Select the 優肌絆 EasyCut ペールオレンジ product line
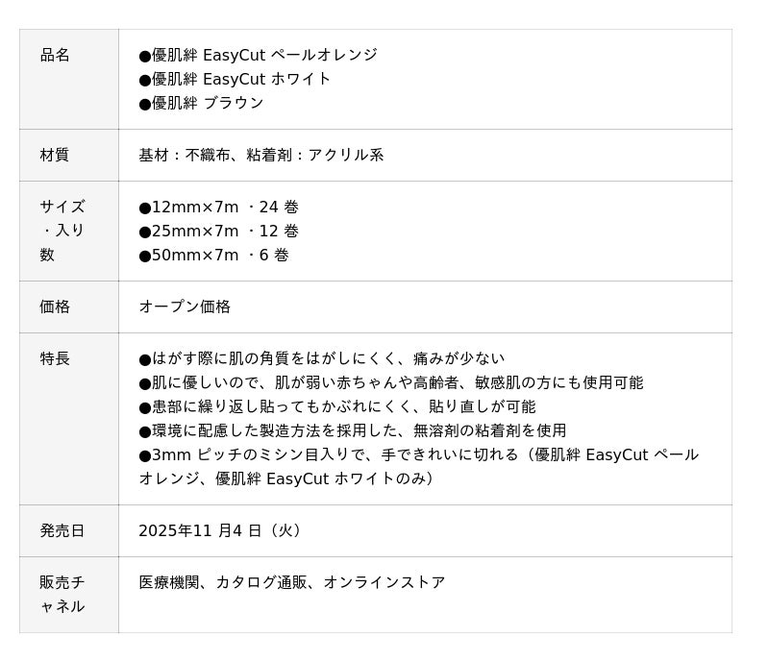This screenshot has width=769, height=662. [x=258, y=55]
